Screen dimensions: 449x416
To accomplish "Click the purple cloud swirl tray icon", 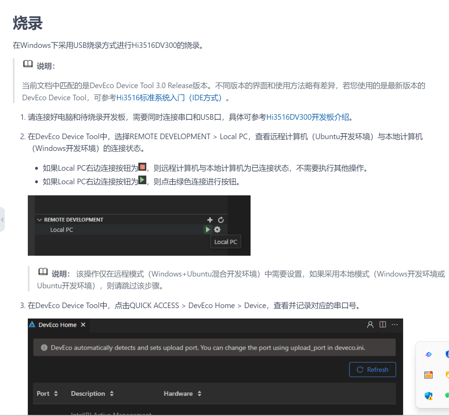I will pos(428,354).
